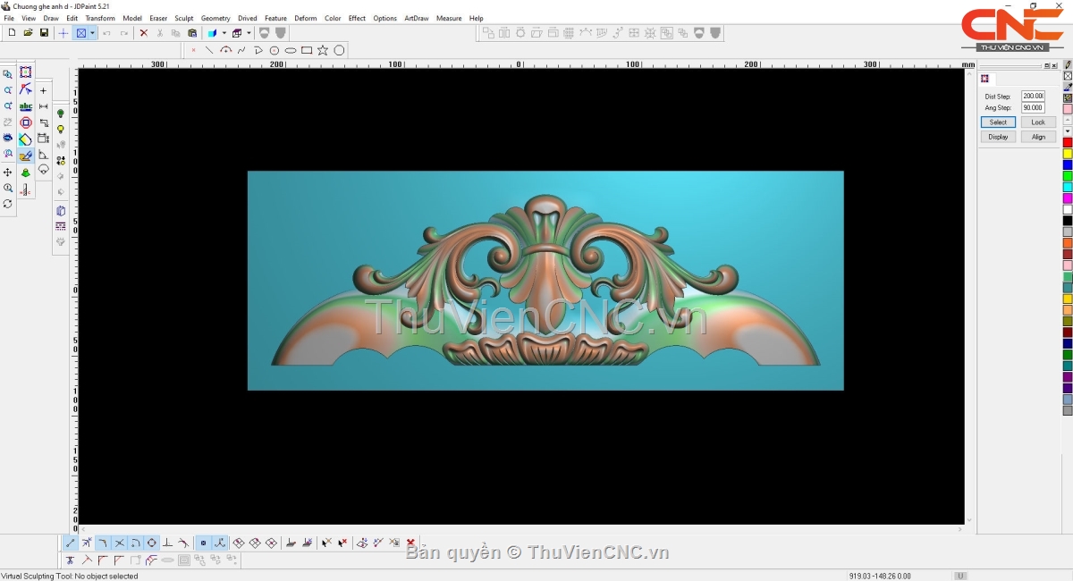
Task: Toggle endpoint snap in bottom toolbar
Action: 71,543
